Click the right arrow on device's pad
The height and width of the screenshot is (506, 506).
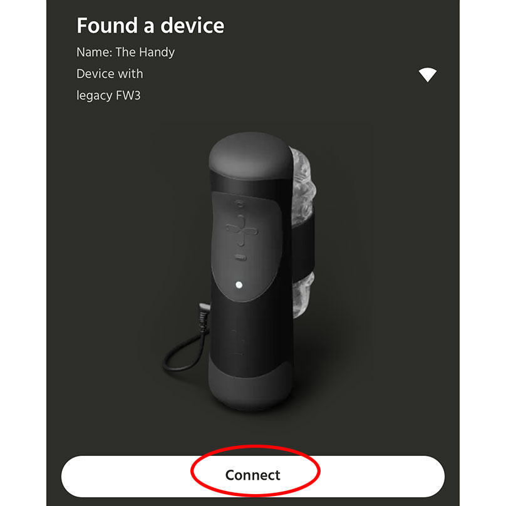click(x=250, y=231)
